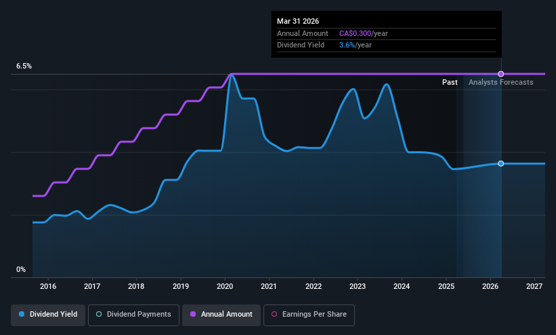Toggle the Annual Amount legend button
Image resolution: width=556 pixels, height=335 pixels.
point(221,315)
